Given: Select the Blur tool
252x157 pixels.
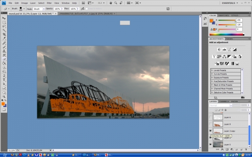Looking at the screenshot, I should [x=4, y=67].
